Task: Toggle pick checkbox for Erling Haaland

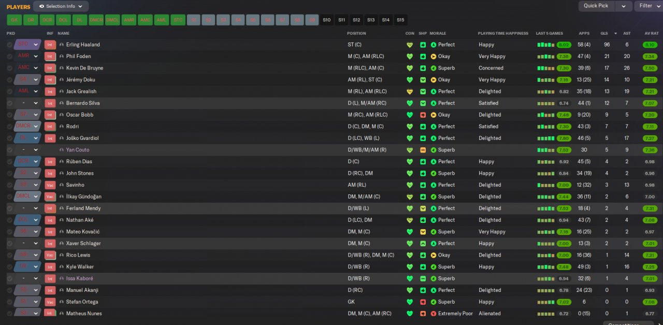Action: click(10, 45)
